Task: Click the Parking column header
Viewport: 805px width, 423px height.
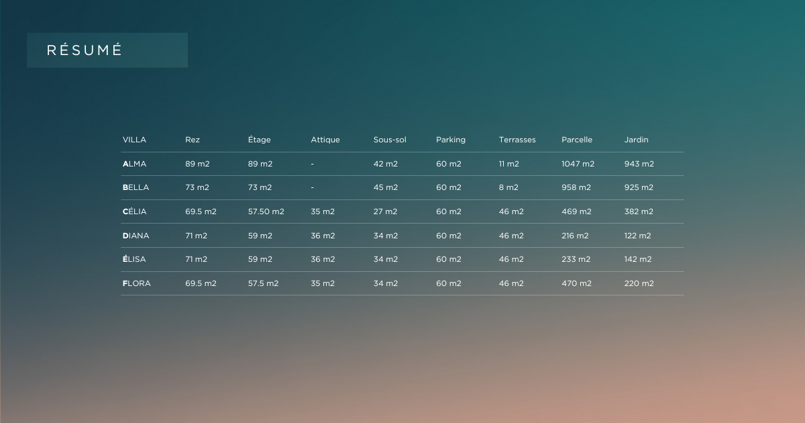Action: 450,140
